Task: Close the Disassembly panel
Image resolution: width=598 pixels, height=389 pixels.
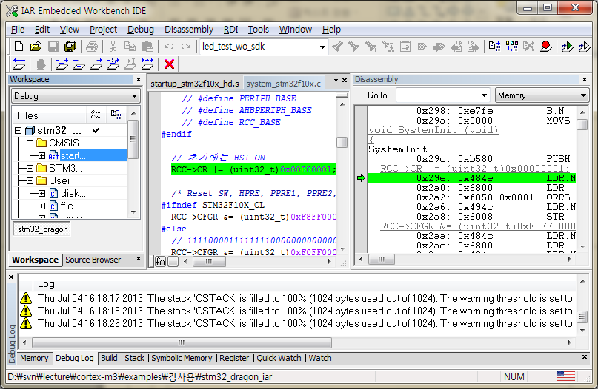Action: (x=584, y=79)
